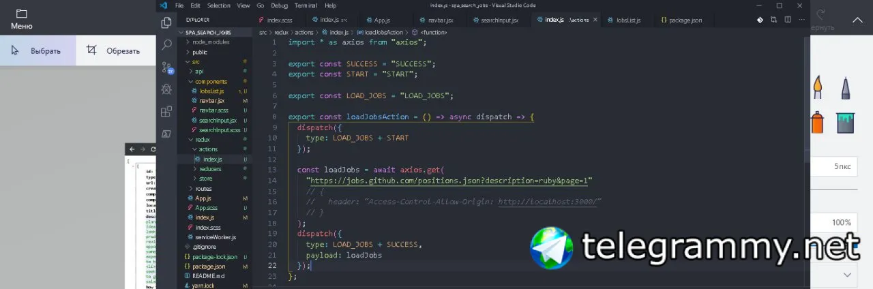Open the Edit menu
Viewport: 873px width, 289px height.
point(196,5)
